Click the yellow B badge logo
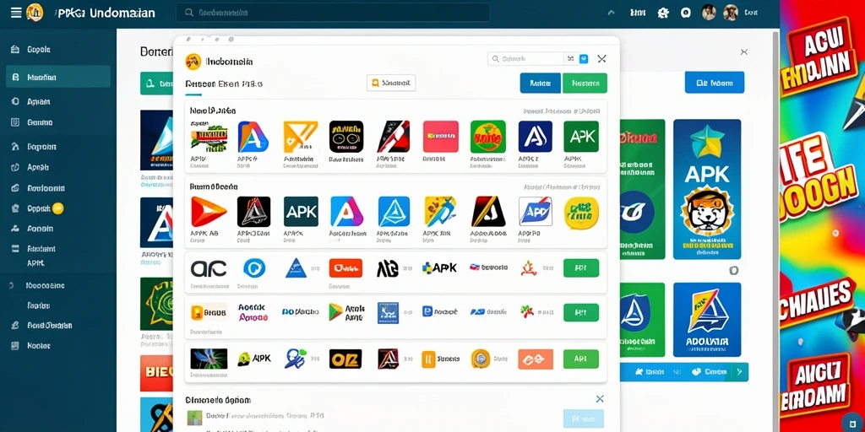 (209, 312)
